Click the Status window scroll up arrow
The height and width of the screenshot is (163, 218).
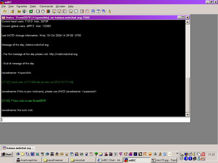click(187, 22)
